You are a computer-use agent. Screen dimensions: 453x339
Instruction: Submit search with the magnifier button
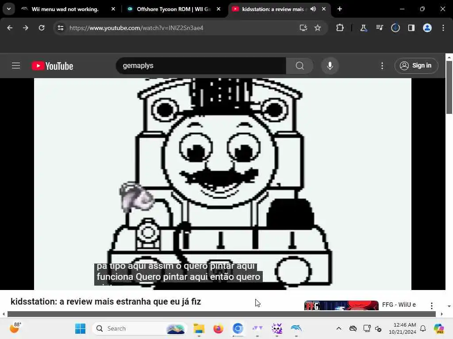299,66
